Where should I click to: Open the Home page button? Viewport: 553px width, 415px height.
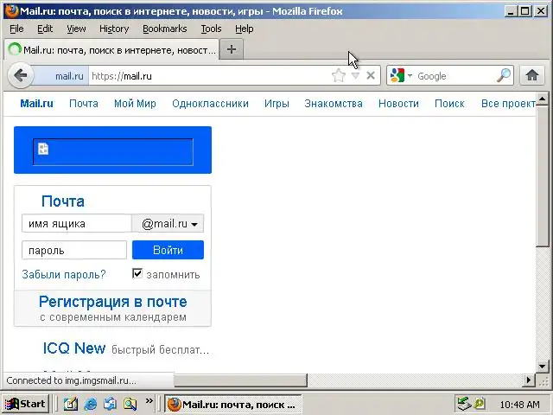pyautogui.click(x=532, y=75)
